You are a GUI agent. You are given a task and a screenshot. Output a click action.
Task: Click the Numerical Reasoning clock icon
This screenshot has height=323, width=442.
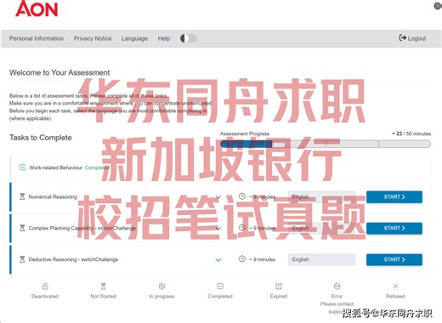[242, 196]
